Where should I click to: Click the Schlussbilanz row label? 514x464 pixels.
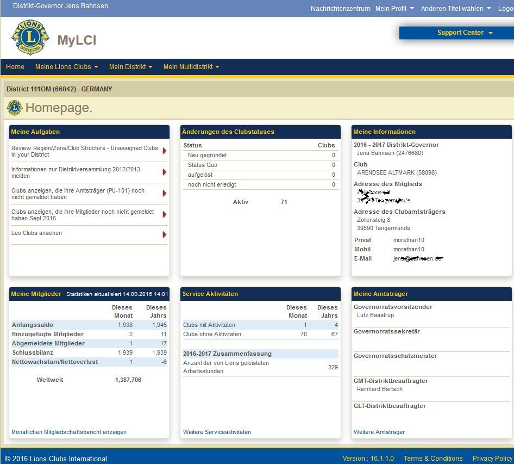click(x=33, y=352)
